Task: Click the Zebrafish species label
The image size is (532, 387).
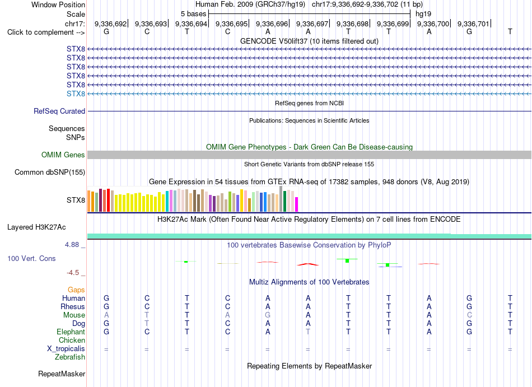Action: click(70, 357)
